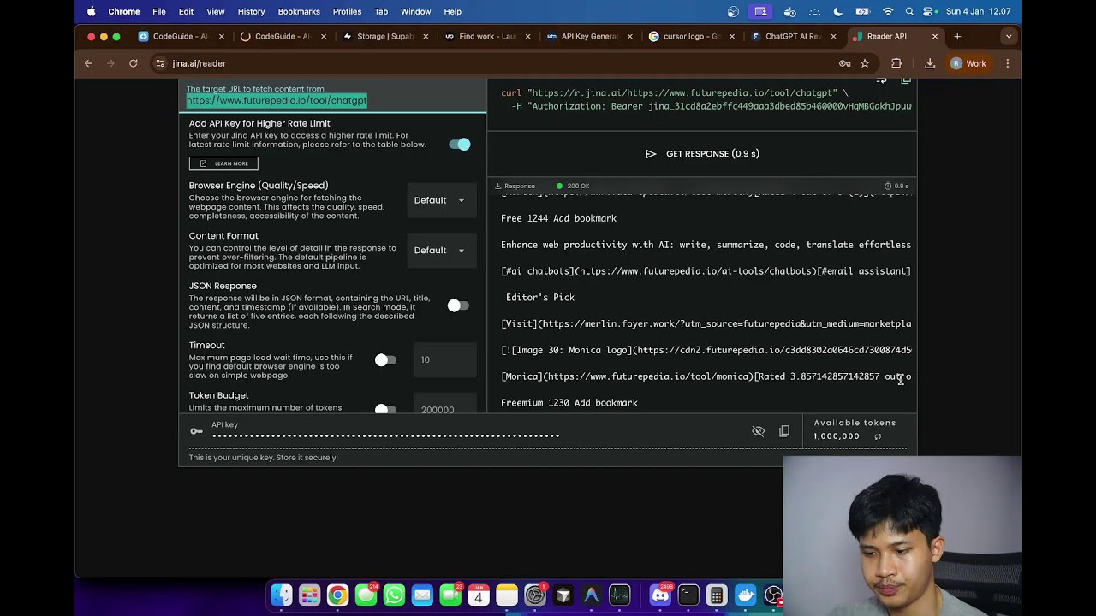View site information icon in address bar
Screen dimensions: 1096x616
coord(160,63)
